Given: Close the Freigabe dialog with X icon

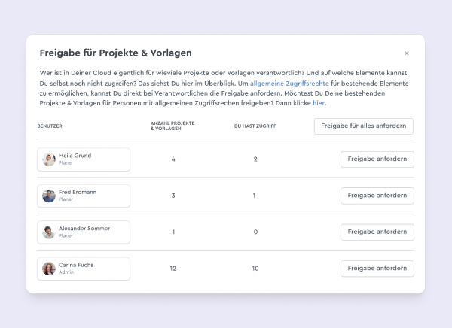Looking at the screenshot, I should pyautogui.click(x=407, y=53).
